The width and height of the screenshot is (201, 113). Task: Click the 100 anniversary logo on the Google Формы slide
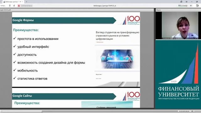point(131,20)
